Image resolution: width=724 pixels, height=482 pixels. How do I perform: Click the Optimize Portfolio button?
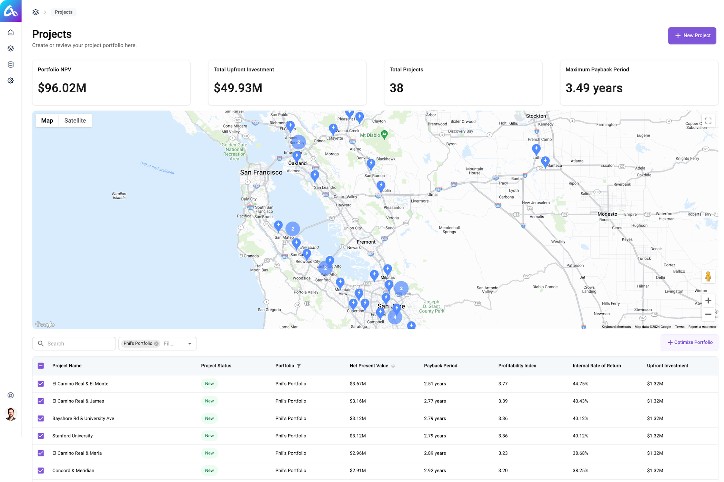click(x=689, y=342)
